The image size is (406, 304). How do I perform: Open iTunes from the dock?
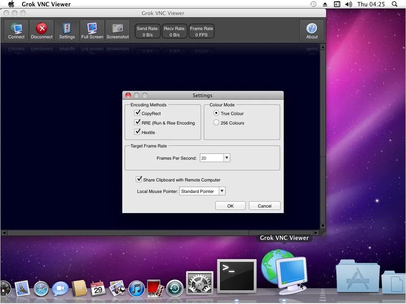coord(137,289)
